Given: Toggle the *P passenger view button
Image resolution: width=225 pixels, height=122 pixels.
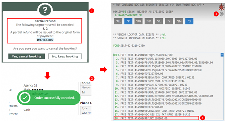Looking at the screenshot, I should [x=128, y=21].
